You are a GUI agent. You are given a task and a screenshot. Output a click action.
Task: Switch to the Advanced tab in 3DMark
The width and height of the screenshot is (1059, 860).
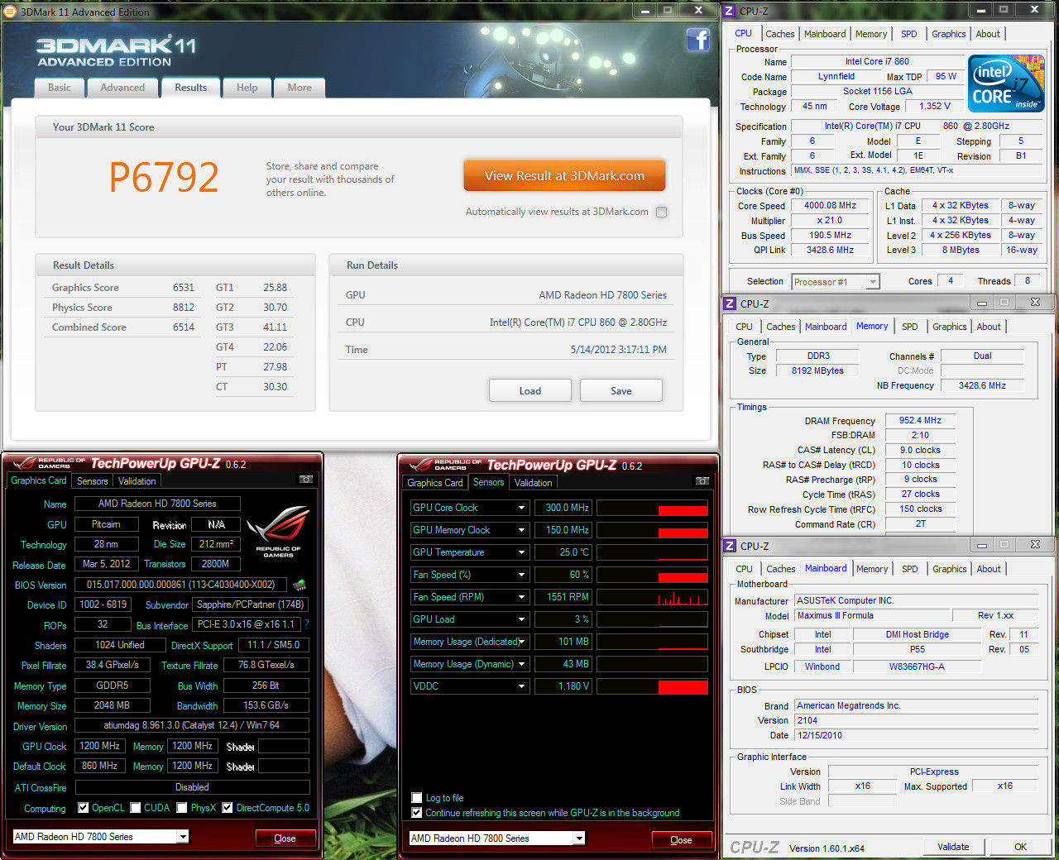pos(122,88)
